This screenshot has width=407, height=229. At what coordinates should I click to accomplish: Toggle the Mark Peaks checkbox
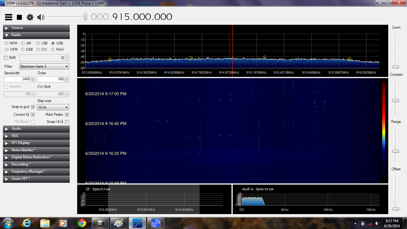coord(67,114)
